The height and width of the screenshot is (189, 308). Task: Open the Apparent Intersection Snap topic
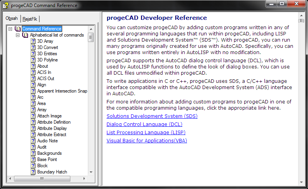click(x=62, y=91)
